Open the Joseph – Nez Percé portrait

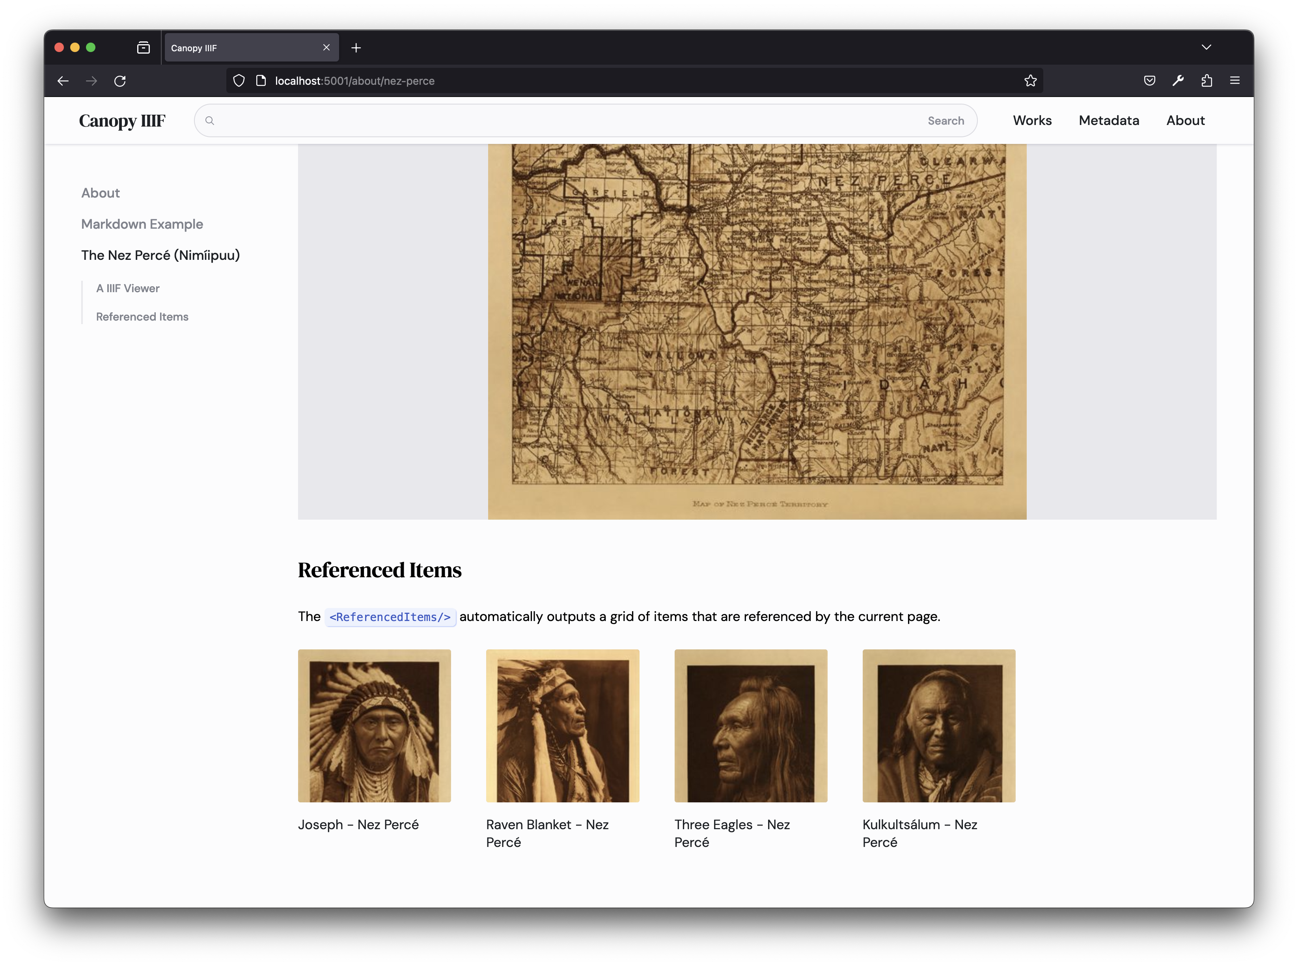click(x=374, y=725)
